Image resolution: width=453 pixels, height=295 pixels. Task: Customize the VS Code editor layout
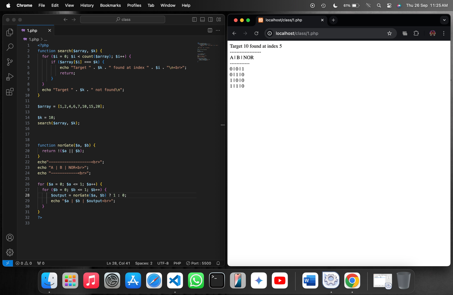[219, 19]
